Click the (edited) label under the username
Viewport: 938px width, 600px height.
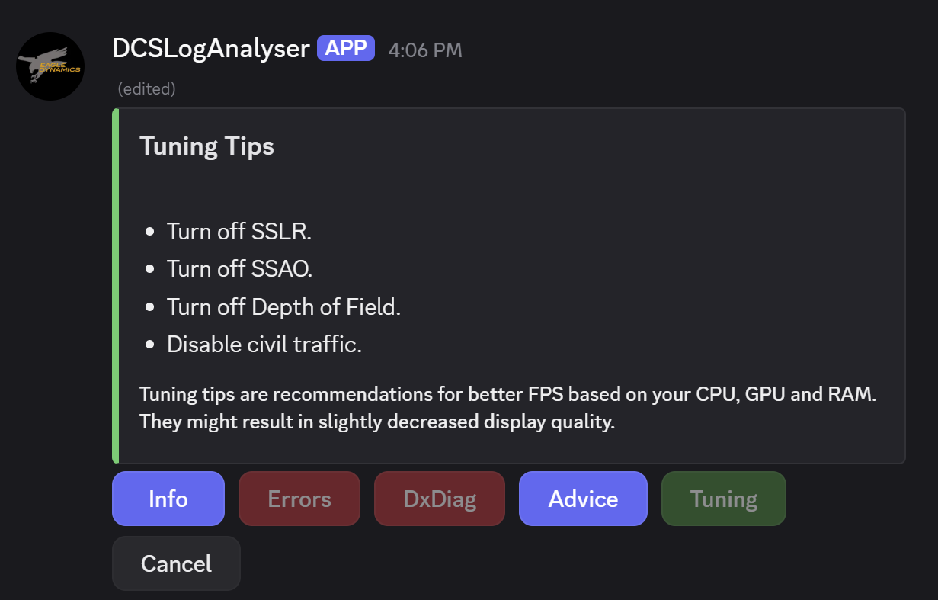[147, 88]
